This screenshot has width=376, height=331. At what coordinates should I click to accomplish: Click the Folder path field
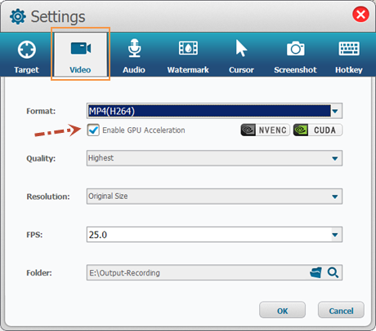click(198, 272)
